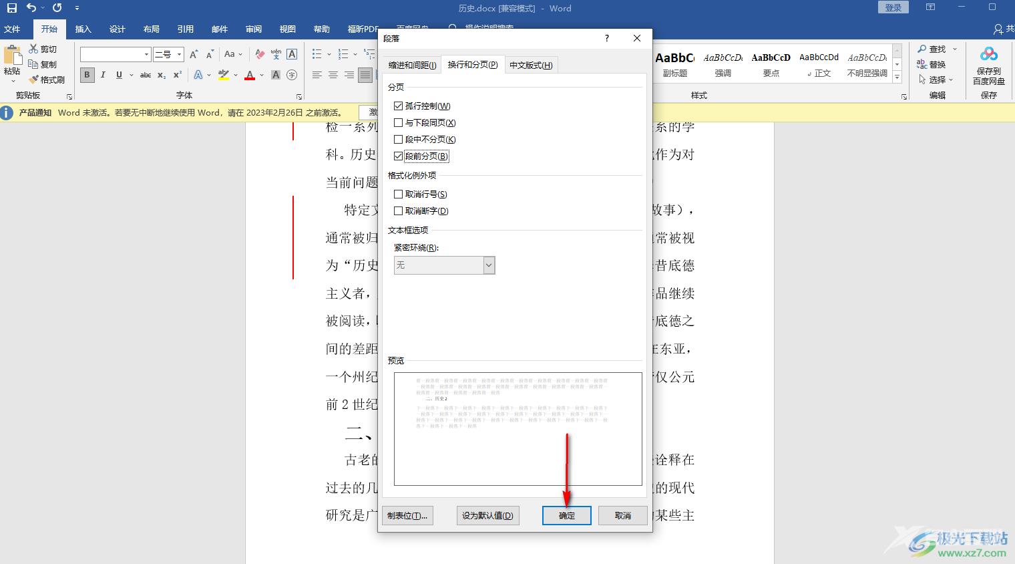
Task: Click the Paste (粘贴) clipboard icon
Action: point(12,56)
